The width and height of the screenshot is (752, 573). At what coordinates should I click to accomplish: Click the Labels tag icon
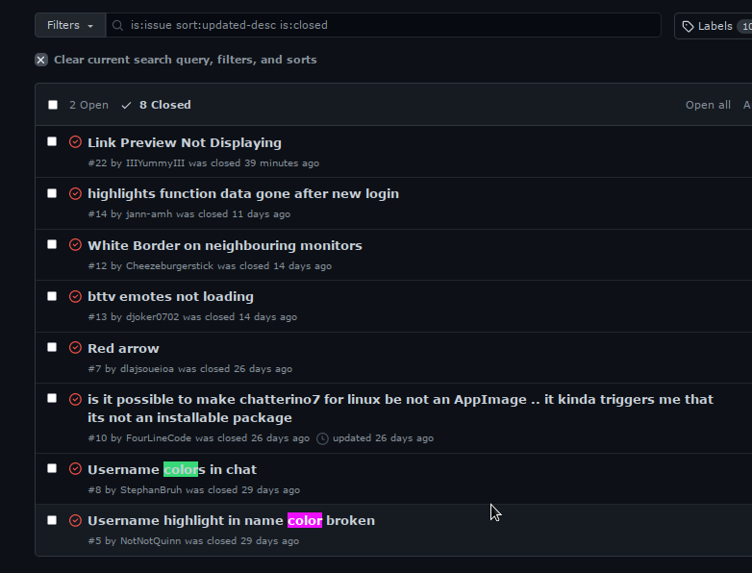coord(688,26)
